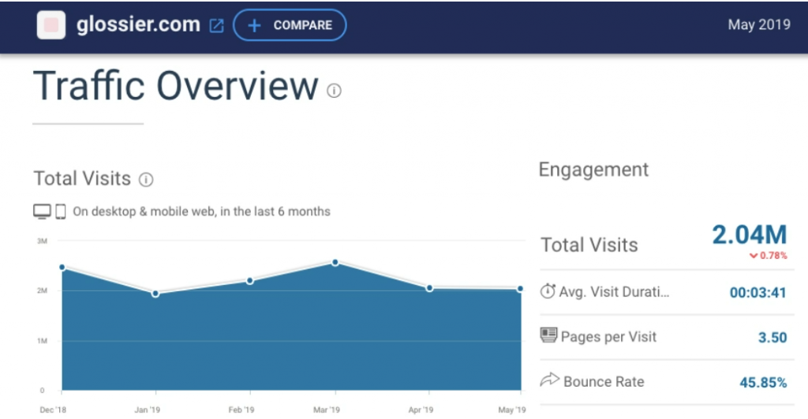Screen dimensions: 808x419
Task: Click the glossier.com site favicon
Action: 51,24
